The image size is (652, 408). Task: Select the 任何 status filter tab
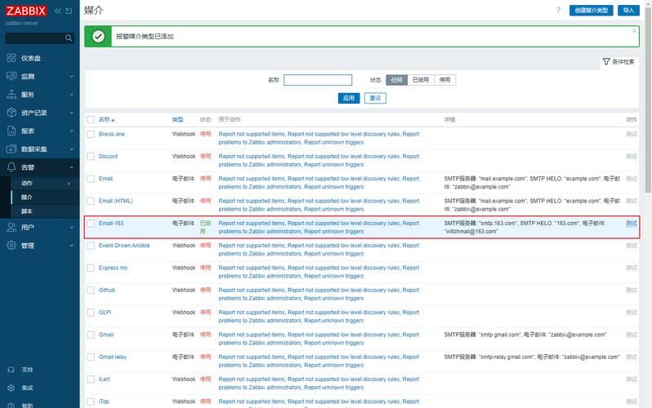point(397,80)
